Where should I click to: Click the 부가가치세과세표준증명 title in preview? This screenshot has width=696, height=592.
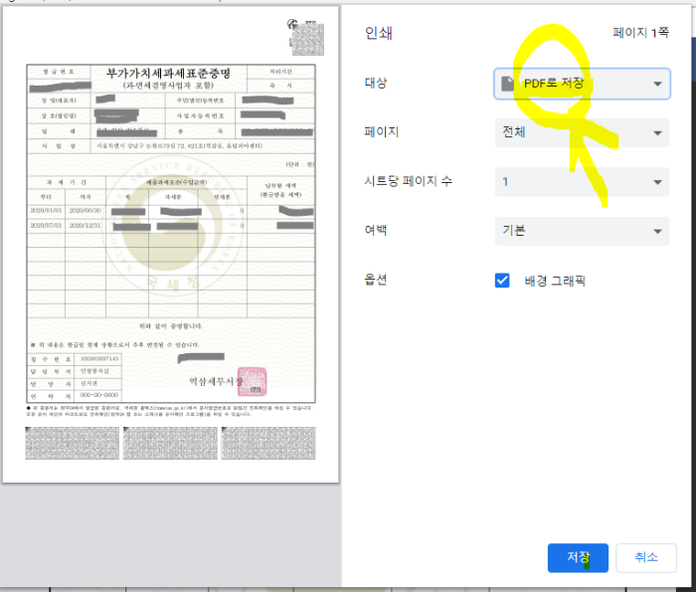point(168,74)
